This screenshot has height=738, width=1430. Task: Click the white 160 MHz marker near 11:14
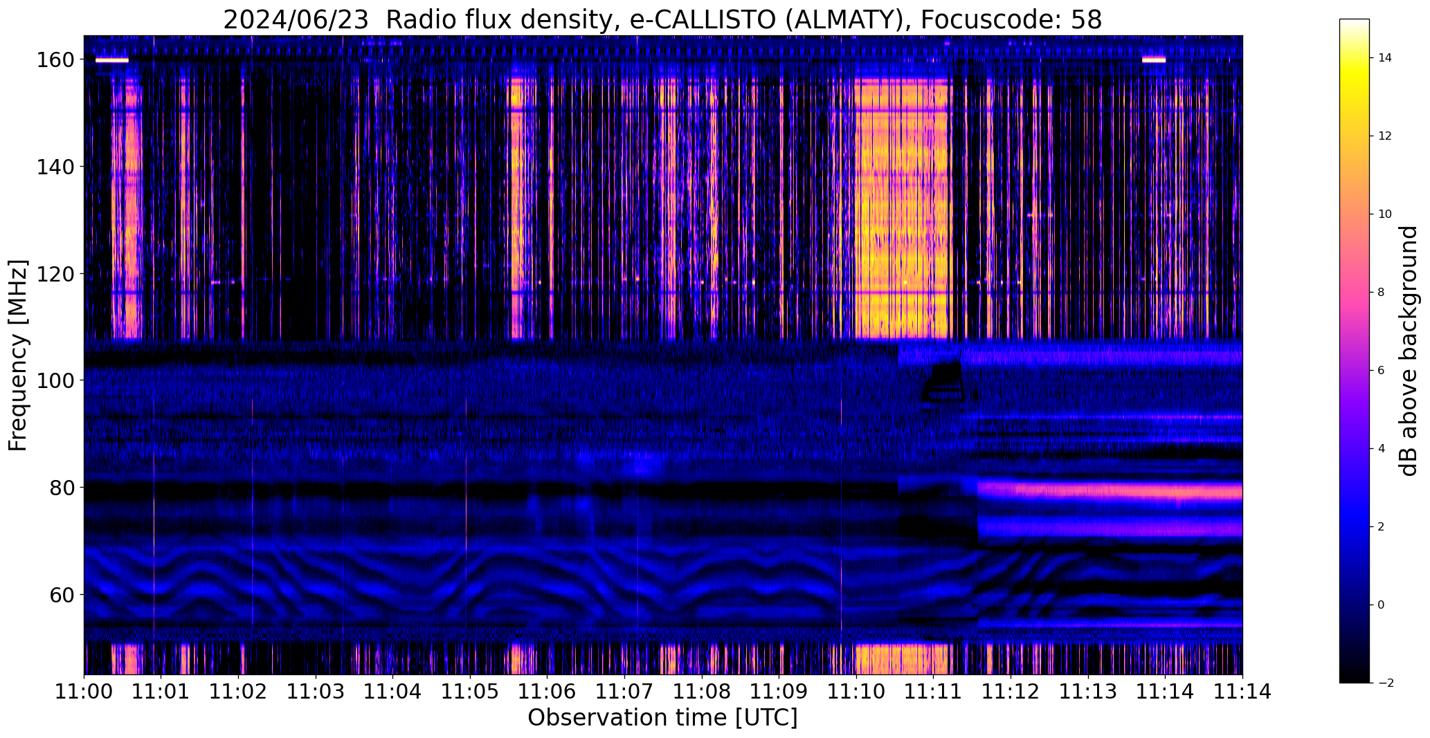[x=1154, y=60]
